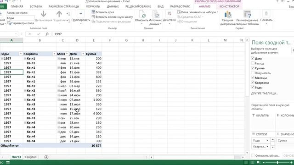Toggle Отложить обновление checkbox
Screen dimensions: 294x165
[x=253, y=155]
